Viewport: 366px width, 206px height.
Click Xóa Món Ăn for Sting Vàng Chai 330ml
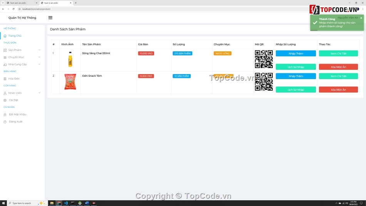pyautogui.click(x=338, y=67)
